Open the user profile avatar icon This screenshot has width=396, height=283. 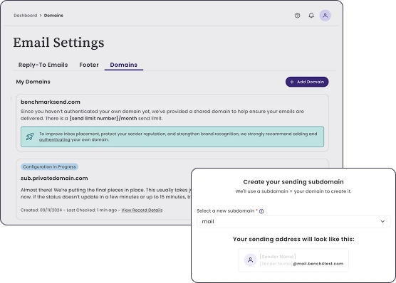point(325,16)
